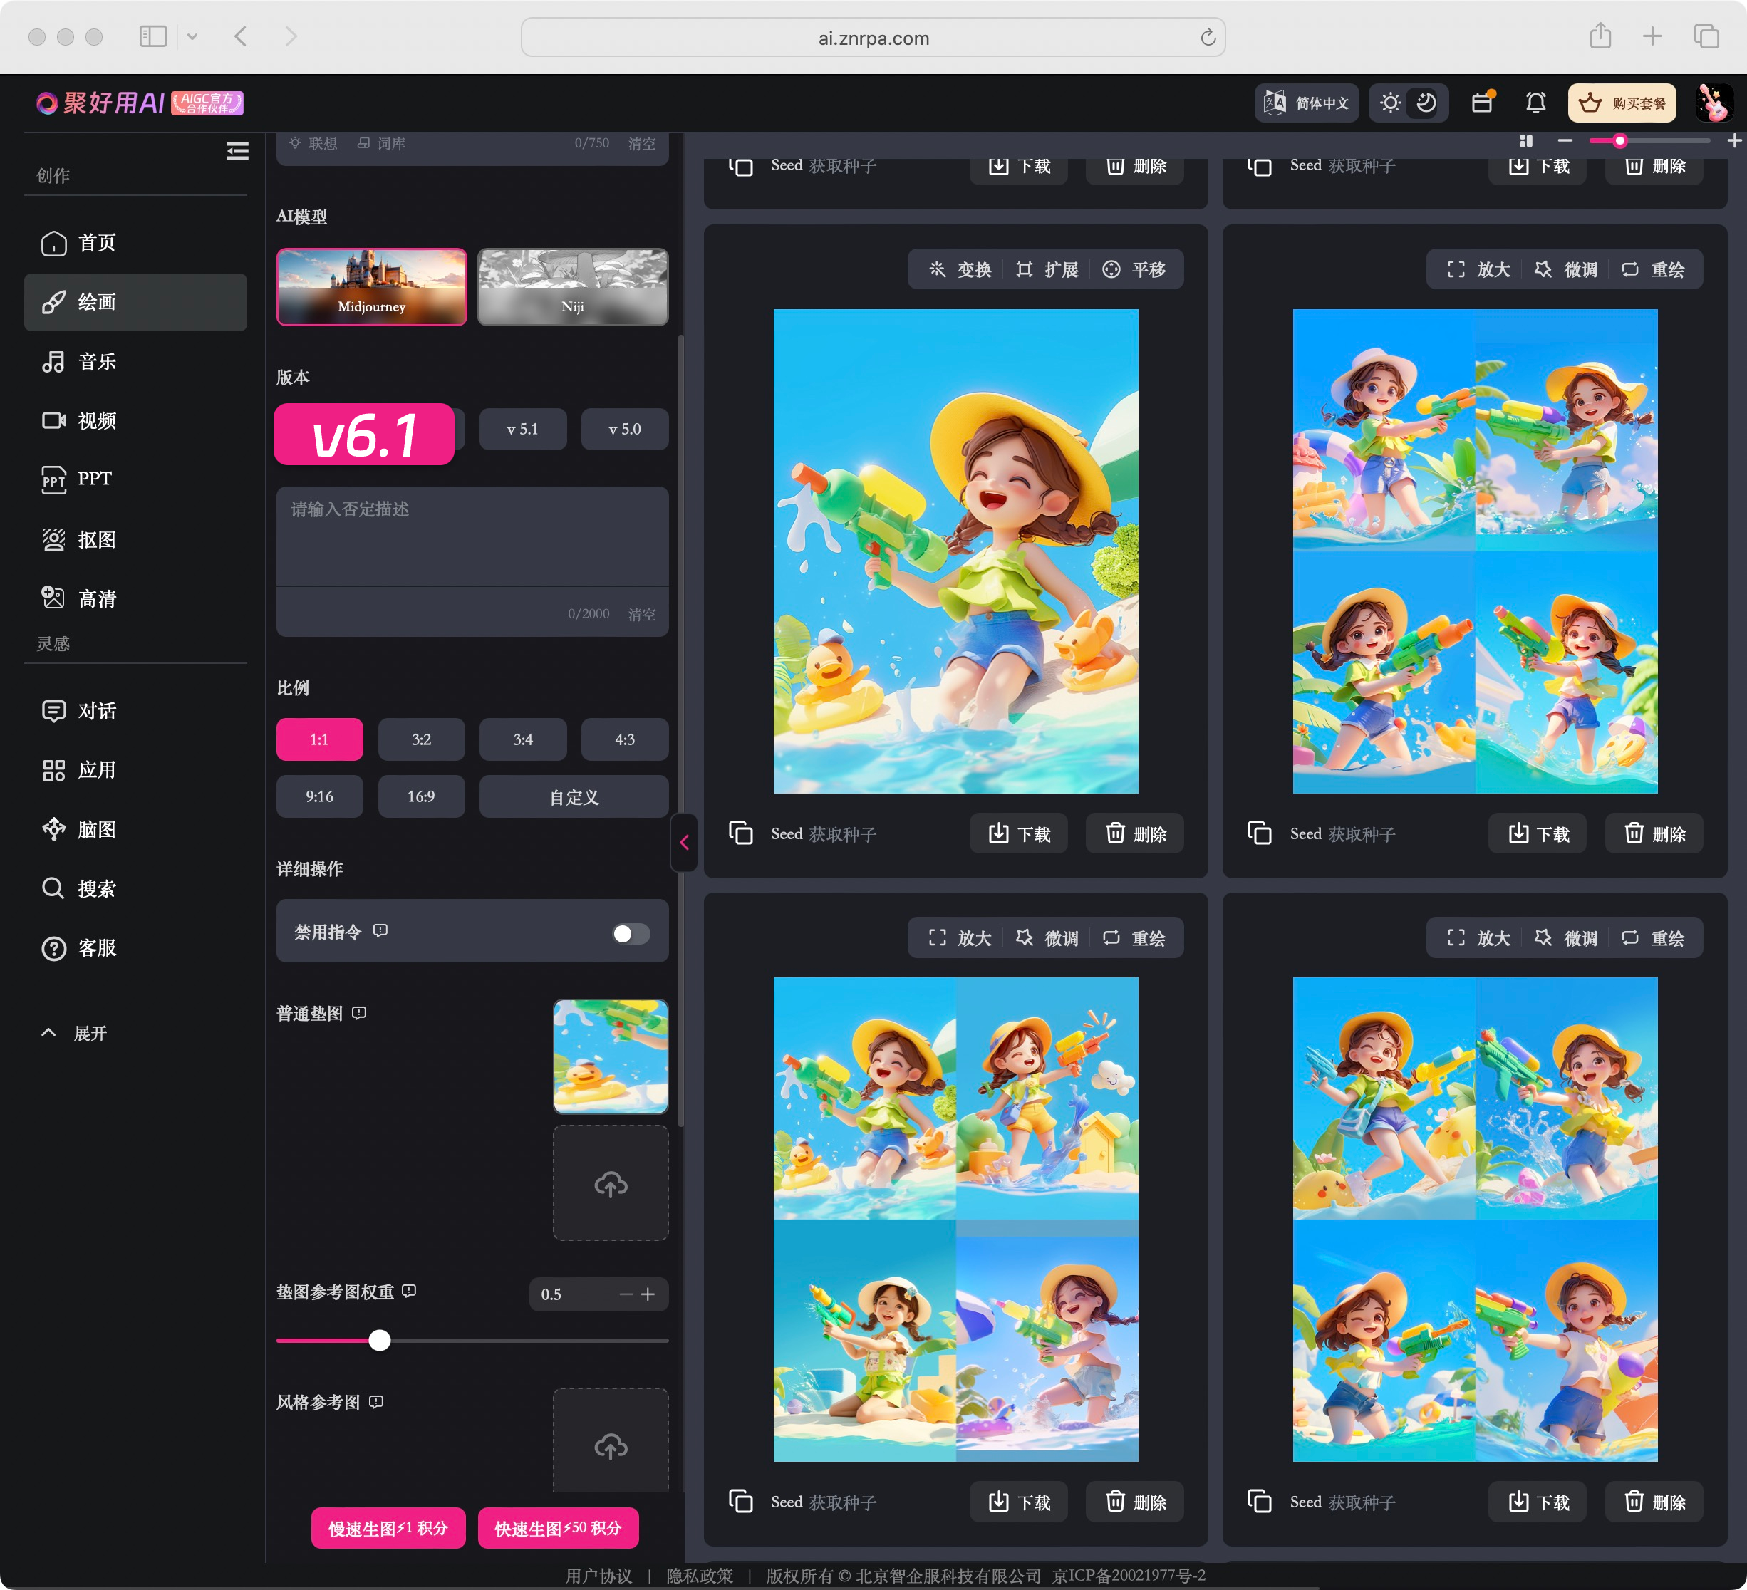Select the 3:4 aspect ratio

click(522, 739)
